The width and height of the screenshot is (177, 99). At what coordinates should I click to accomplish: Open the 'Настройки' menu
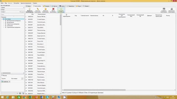16,3
